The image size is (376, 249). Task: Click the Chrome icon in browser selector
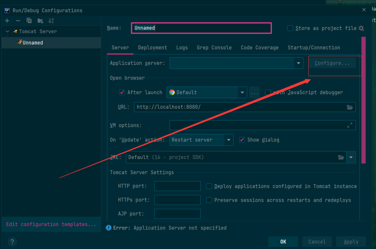pyautogui.click(x=172, y=92)
